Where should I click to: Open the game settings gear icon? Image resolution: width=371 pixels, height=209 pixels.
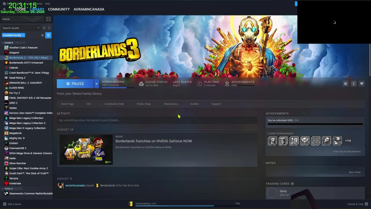[345, 84]
